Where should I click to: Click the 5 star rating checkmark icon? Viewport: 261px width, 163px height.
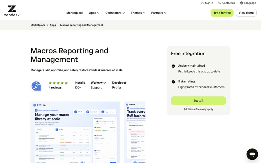coord(173,82)
